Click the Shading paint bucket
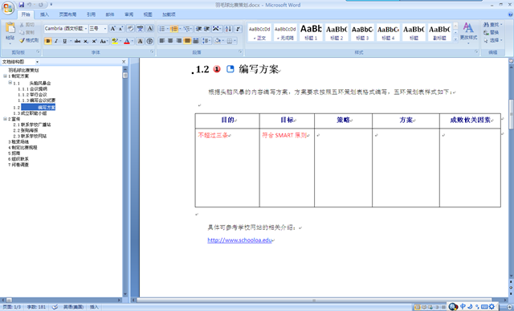The width and height of the screenshot is (514, 311). 218,41
